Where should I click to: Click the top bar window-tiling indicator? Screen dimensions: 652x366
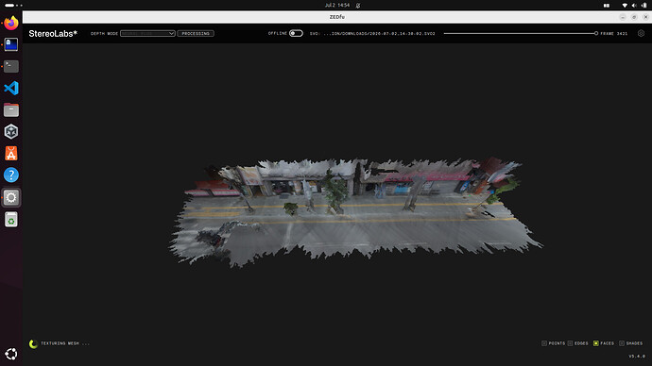pos(607,6)
